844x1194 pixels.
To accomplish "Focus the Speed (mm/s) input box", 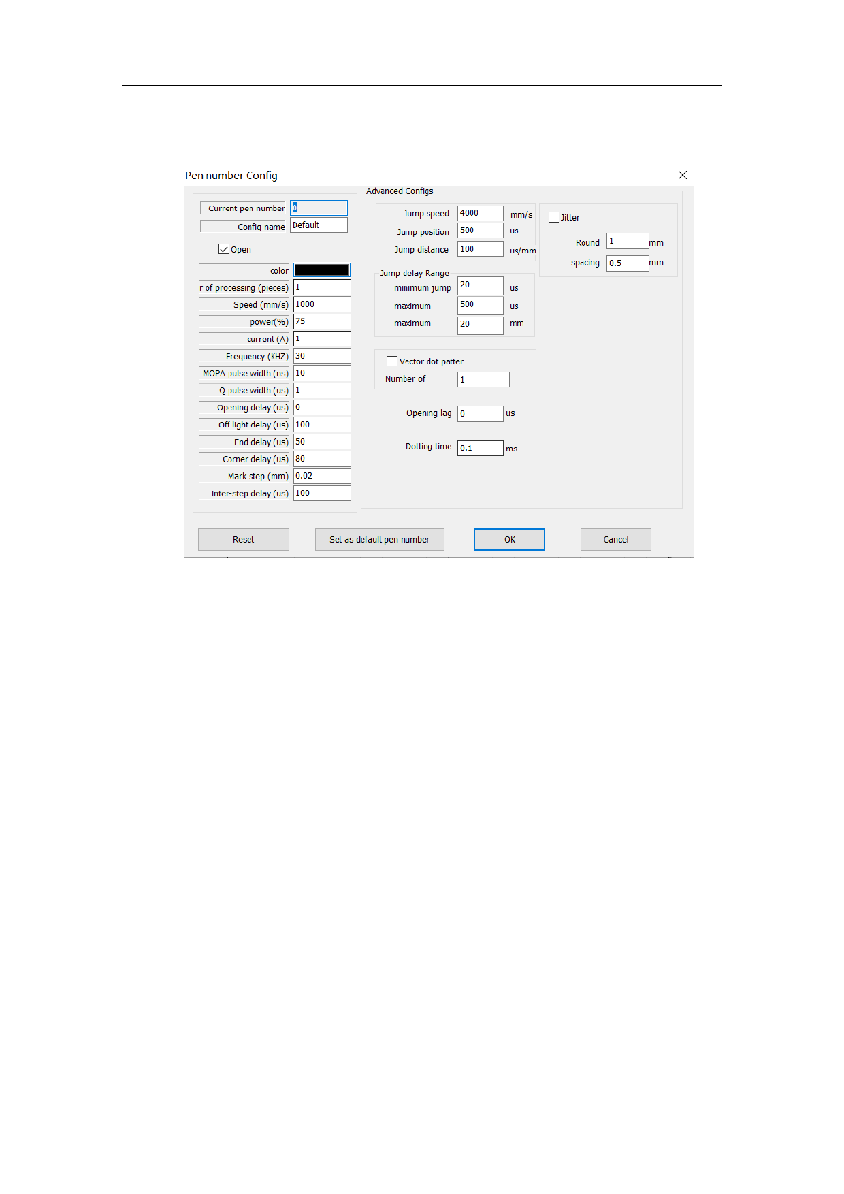I will tap(321, 304).
